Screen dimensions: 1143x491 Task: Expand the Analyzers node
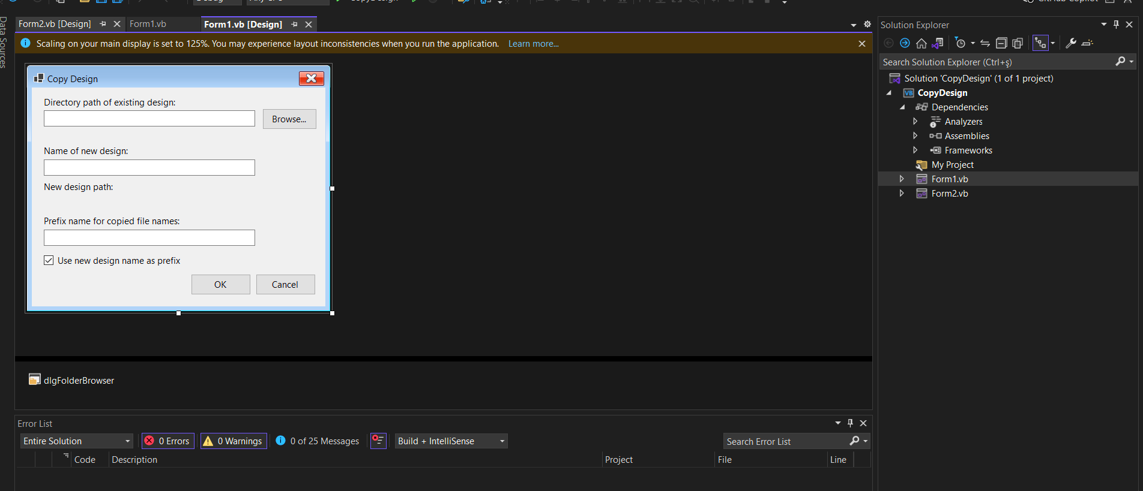pos(915,121)
